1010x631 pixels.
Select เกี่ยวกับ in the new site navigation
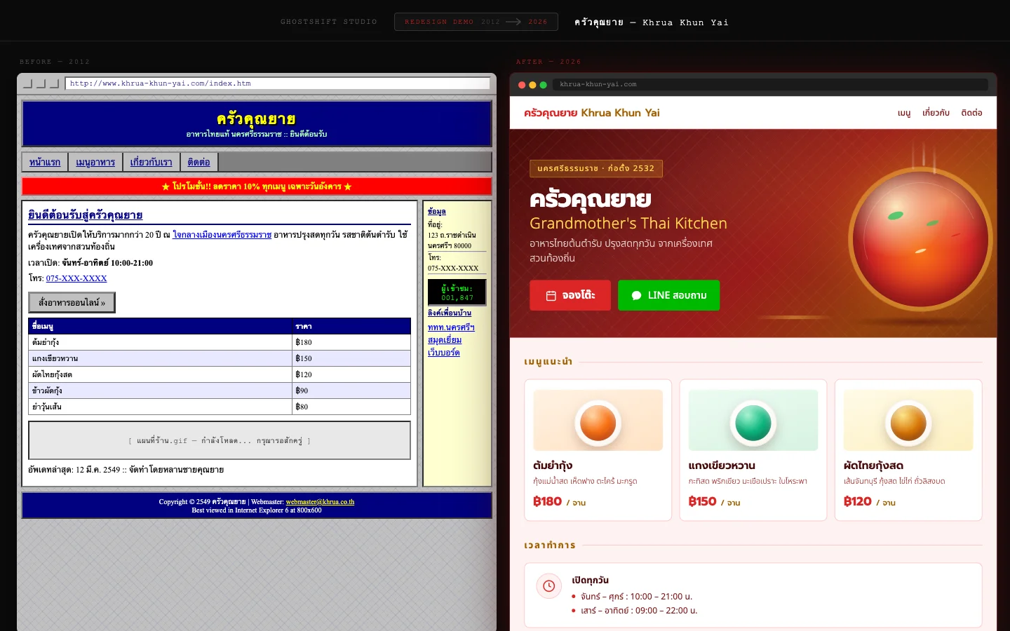pos(936,113)
